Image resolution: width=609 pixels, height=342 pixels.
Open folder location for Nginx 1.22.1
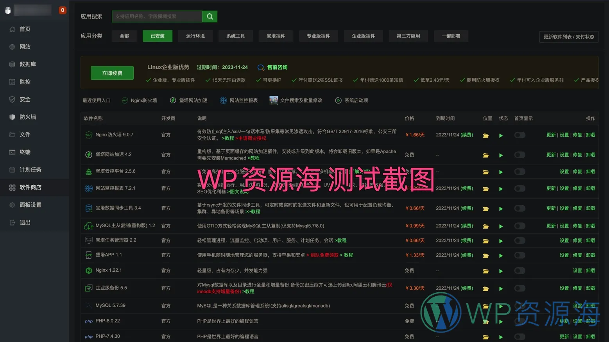tap(485, 271)
